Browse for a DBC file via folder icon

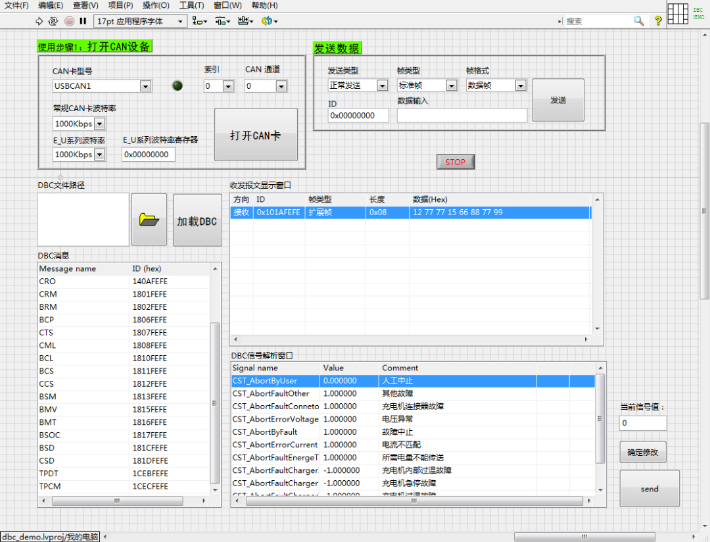tap(149, 219)
